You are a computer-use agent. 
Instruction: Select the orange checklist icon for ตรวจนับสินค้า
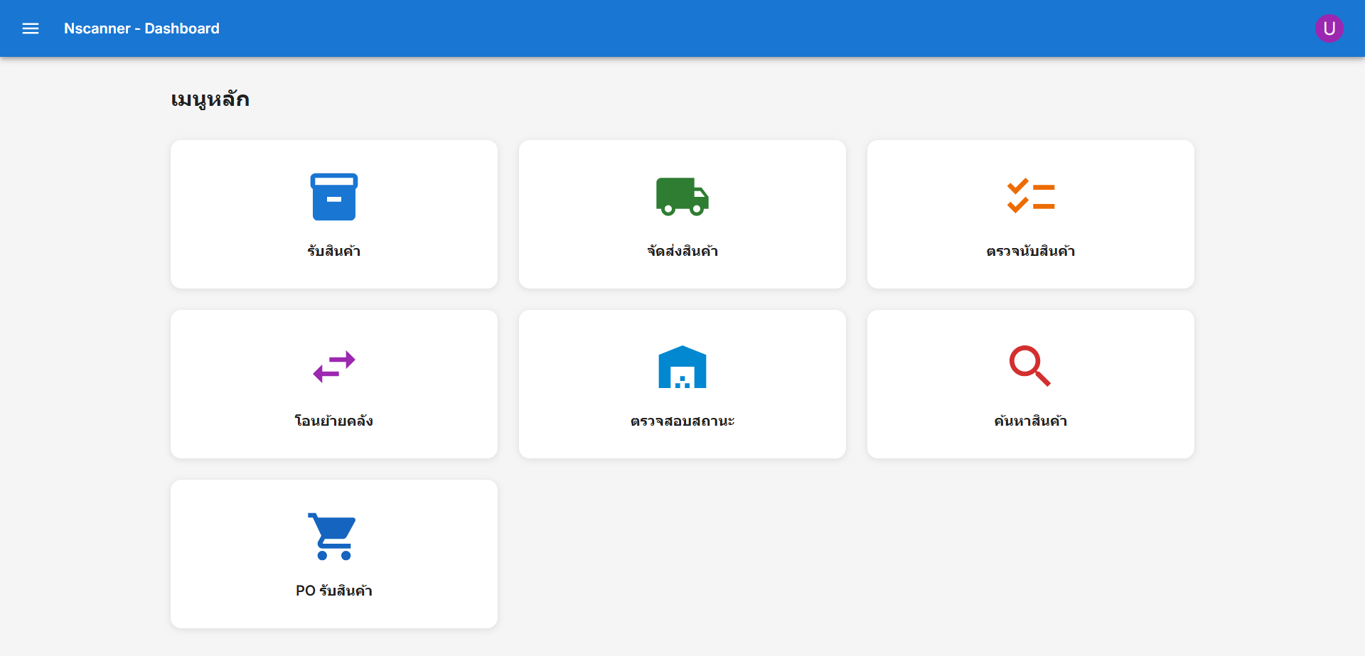[x=1030, y=197]
